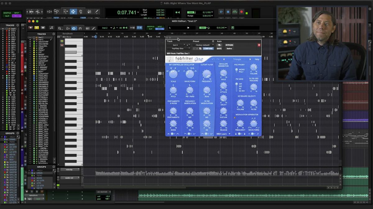
Task: Select the Smart tool in the main Edit toolbar
Action: [x=72, y=11]
